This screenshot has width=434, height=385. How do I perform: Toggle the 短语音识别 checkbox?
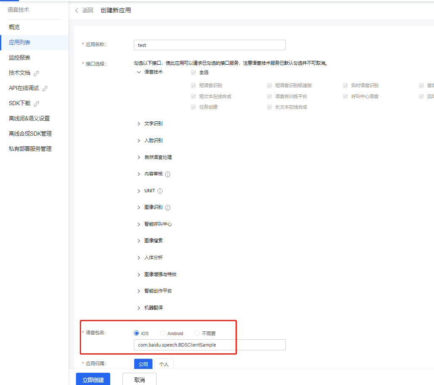pos(193,86)
